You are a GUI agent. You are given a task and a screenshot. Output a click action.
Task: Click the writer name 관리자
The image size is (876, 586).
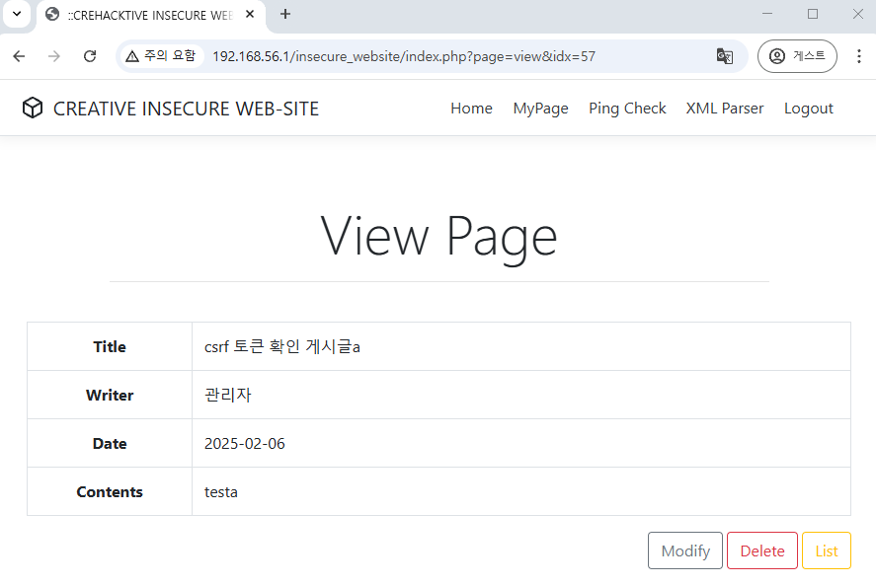[228, 396]
